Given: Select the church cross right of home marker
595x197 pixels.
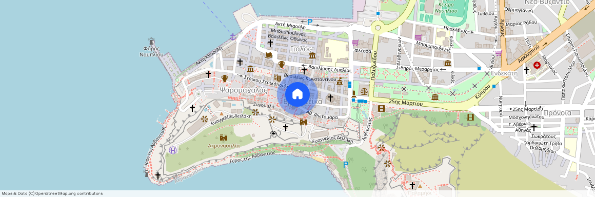Looking at the screenshot, I should pyautogui.click(x=330, y=98).
